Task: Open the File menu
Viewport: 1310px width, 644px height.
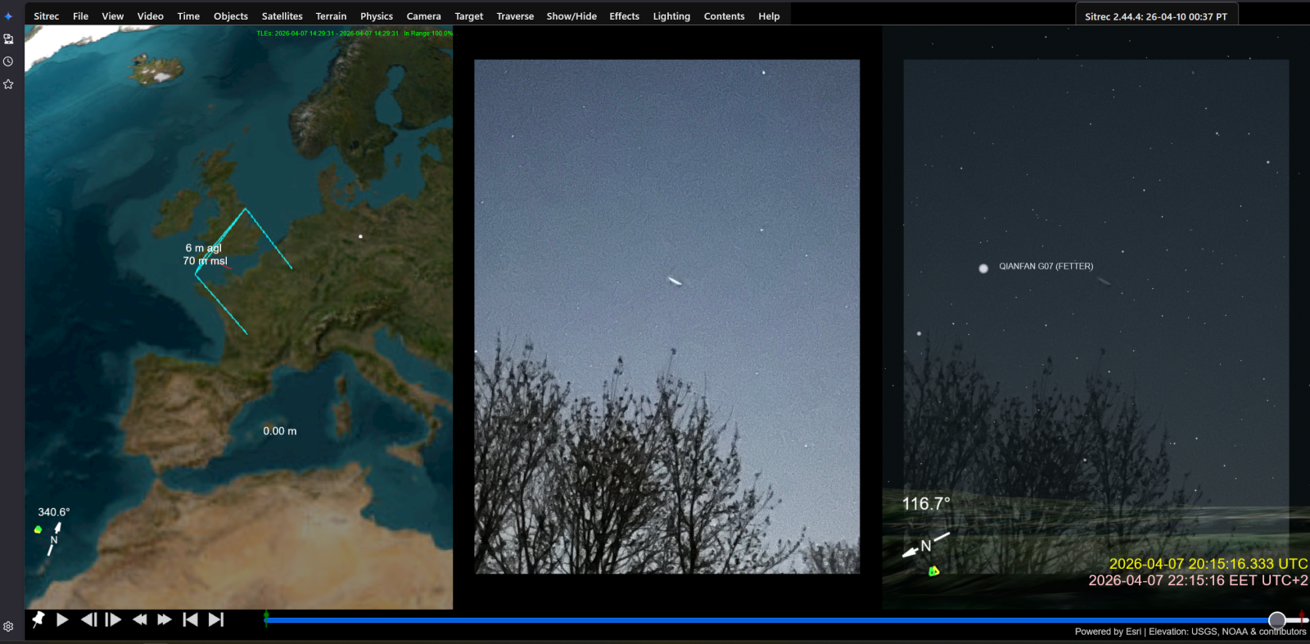Action: pyautogui.click(x=80, y=16)
